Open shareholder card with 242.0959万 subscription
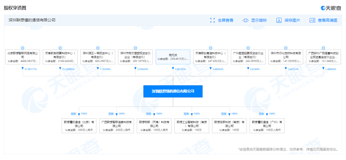 coord(248,57)
